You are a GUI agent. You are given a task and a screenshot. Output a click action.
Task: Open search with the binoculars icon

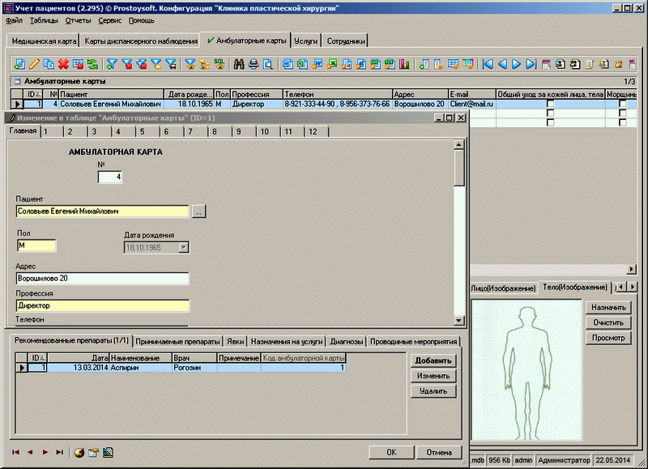pos(239,64)
